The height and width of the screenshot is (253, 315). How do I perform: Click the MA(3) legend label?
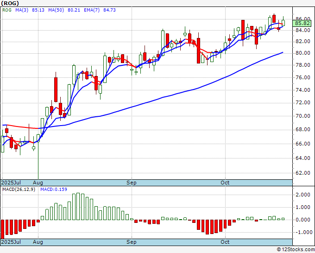22,10
